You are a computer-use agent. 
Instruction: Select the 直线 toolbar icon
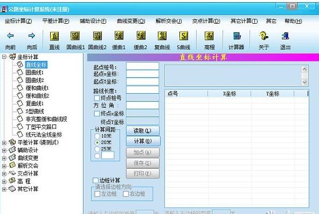pos(54,36)
